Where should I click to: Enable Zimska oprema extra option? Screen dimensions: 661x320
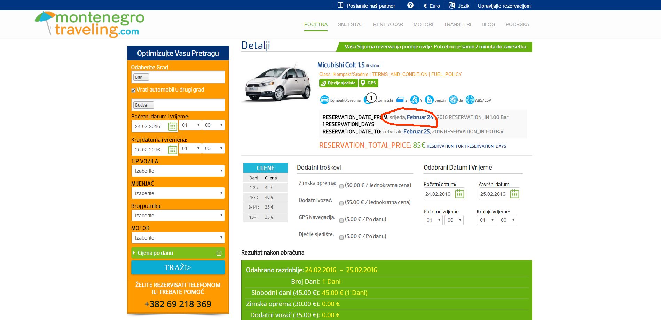341,186
